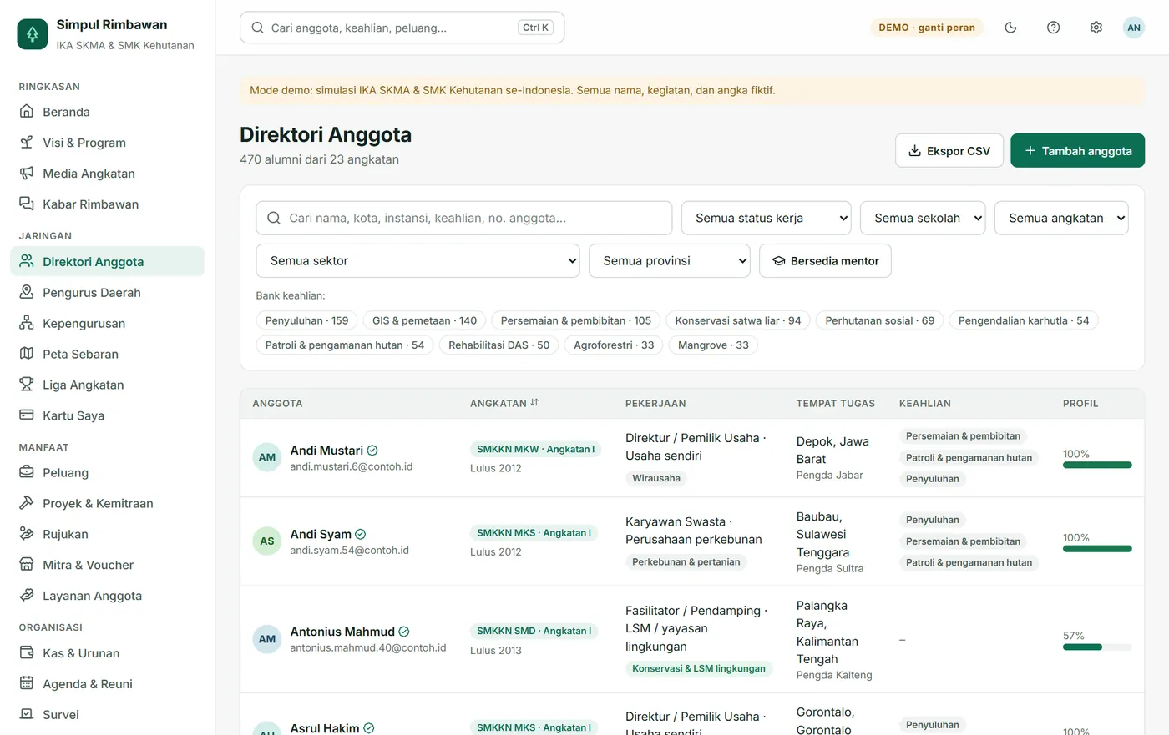Toggle GIS & pemetaan · 140 chip
Image resolution: width=1169 pixels, height=735 pixels.
coord(424,320)
